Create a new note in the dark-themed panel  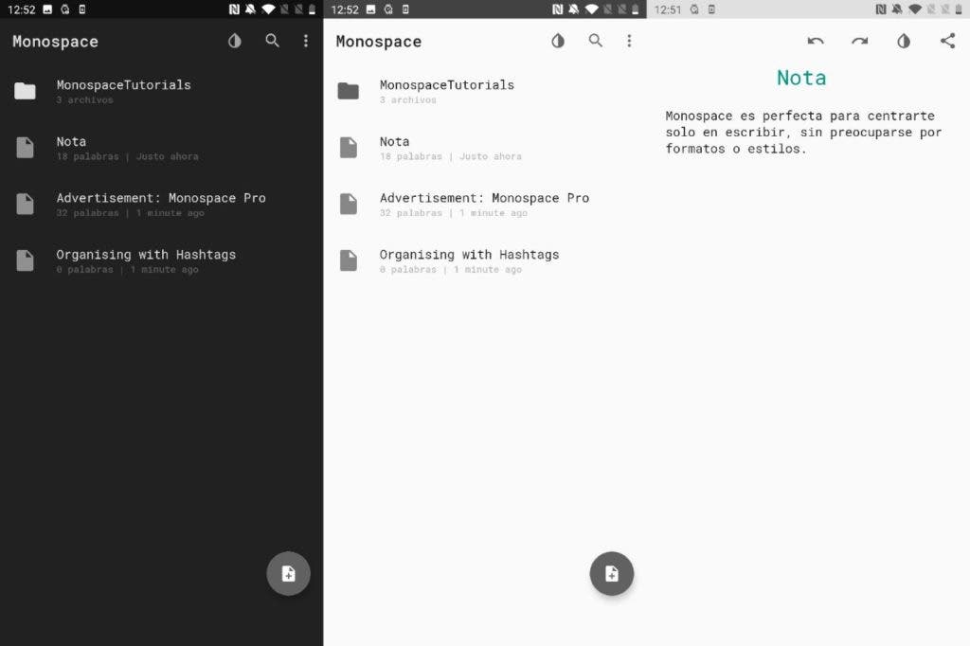click(x=288, y=573)
